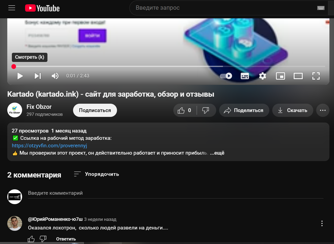The width and height of the screenshot is (334, 244).
Task: Enter fullscreen mode
Action: 316,76
